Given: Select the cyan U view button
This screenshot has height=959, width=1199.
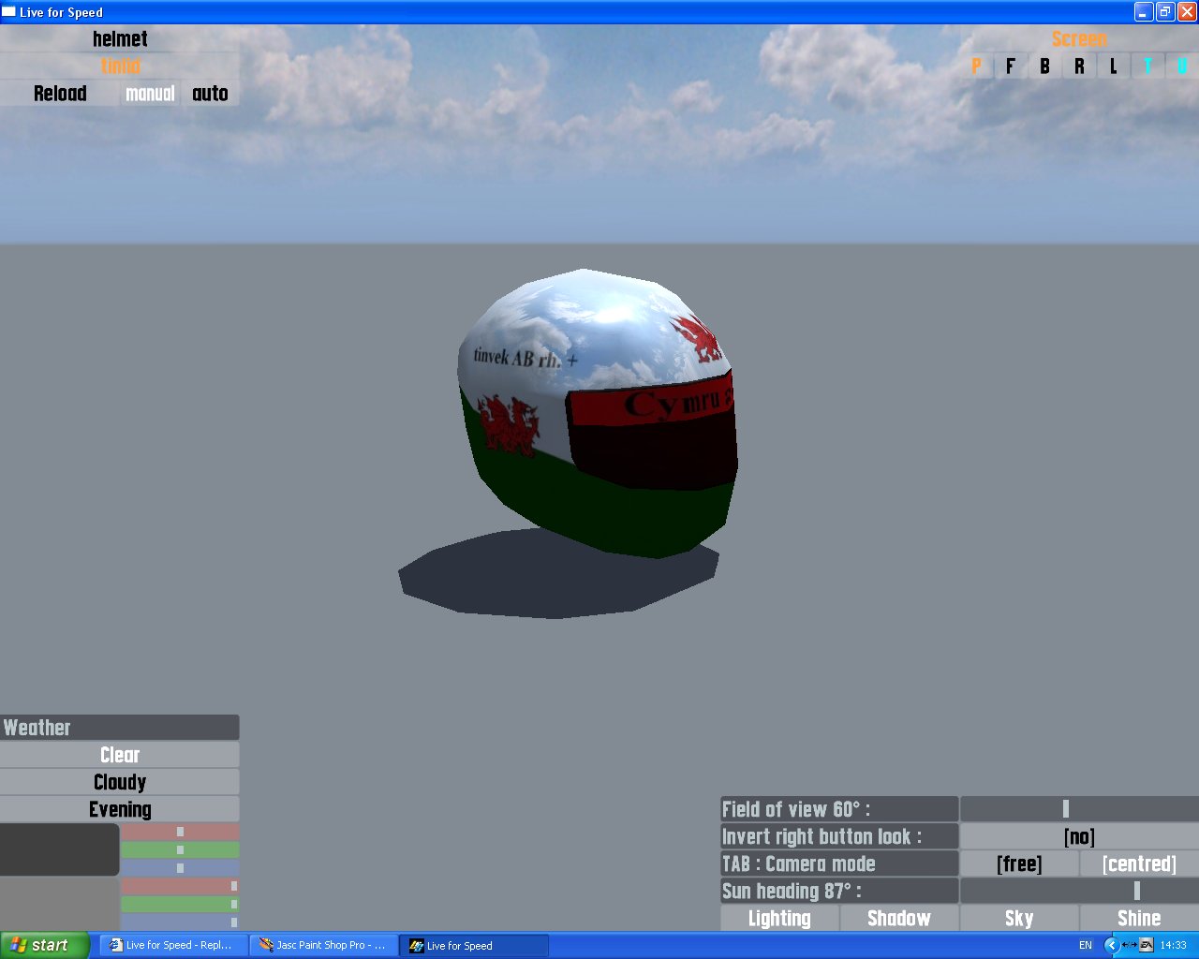Looking at the screenshot, I should point(1182,66).
